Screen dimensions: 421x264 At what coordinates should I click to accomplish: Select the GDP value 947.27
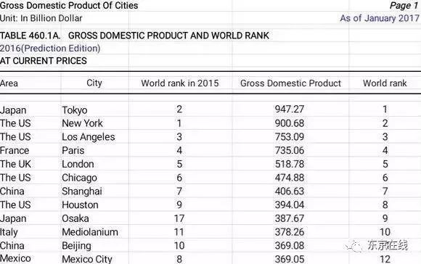click(x=290, y=110)
